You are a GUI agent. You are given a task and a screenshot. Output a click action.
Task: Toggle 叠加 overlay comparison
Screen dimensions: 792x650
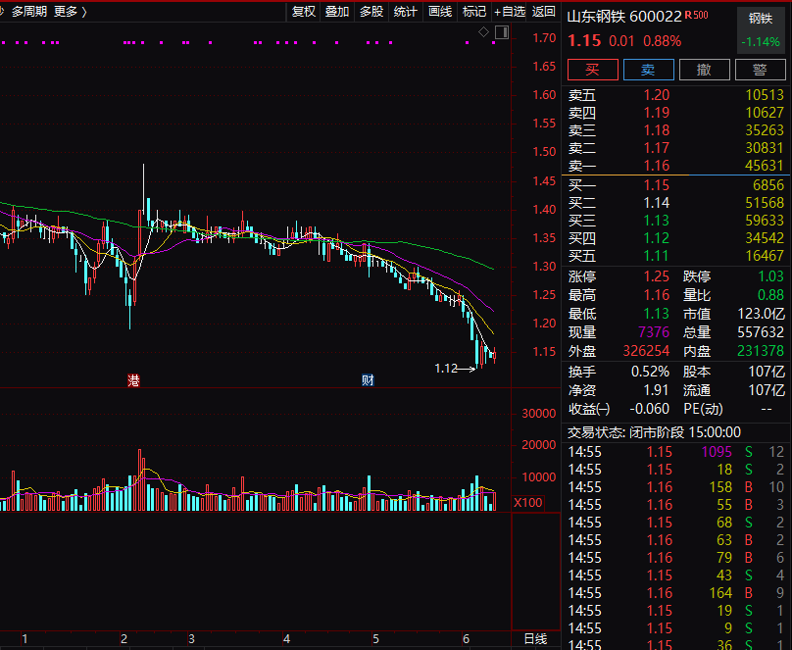(336, 12)
